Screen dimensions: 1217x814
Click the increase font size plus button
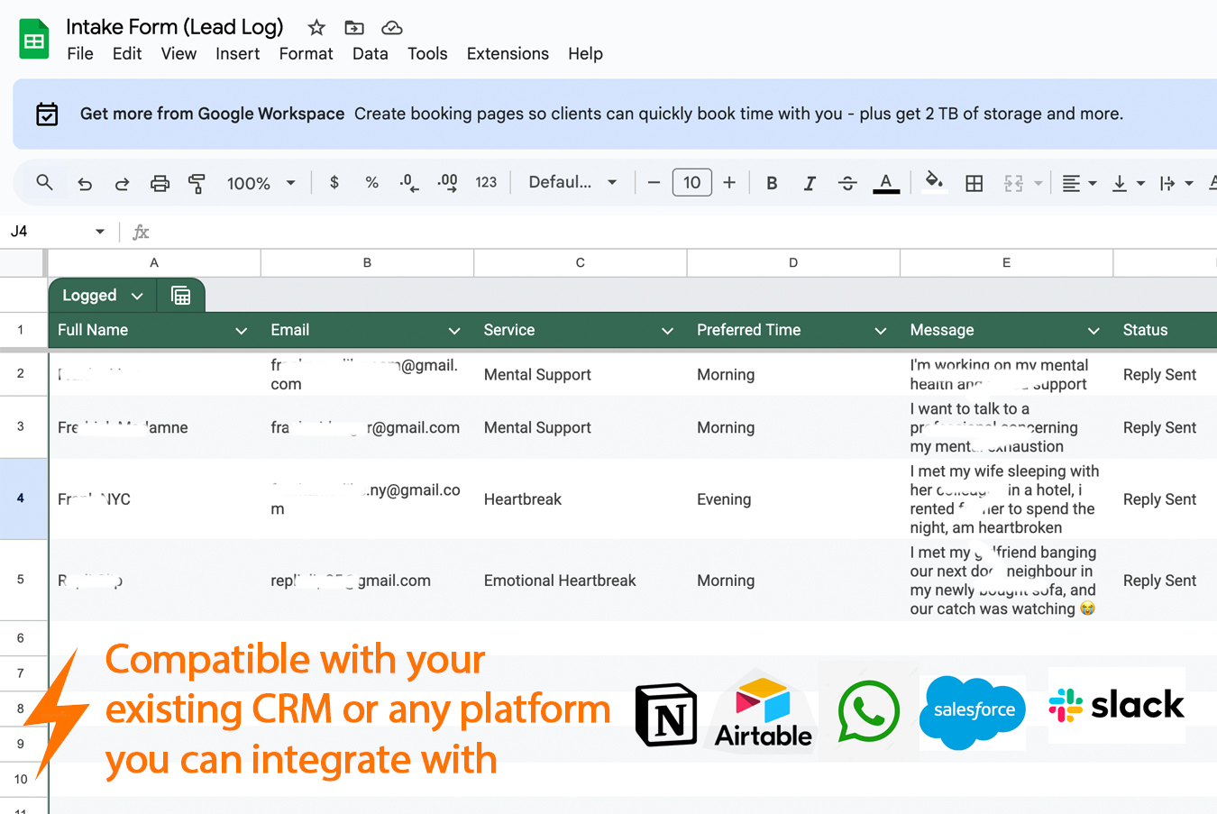[729, 183]
